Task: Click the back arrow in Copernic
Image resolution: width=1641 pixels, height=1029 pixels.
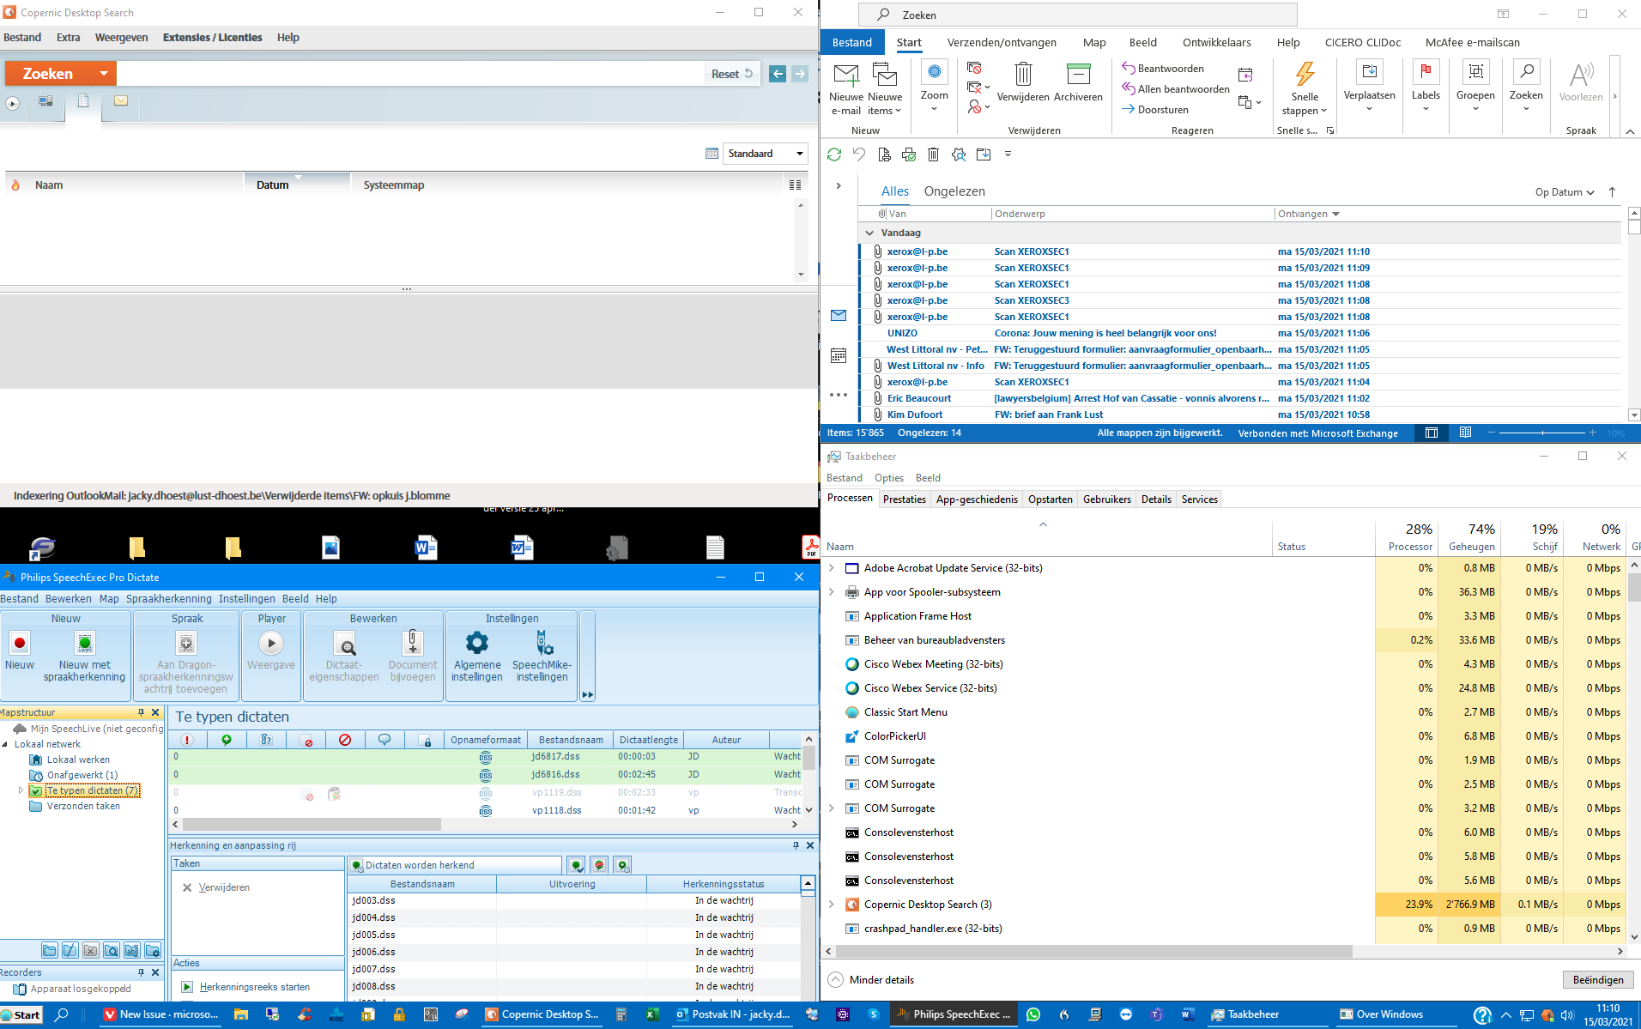Action: pyautogui.click(x=778, y=74)
